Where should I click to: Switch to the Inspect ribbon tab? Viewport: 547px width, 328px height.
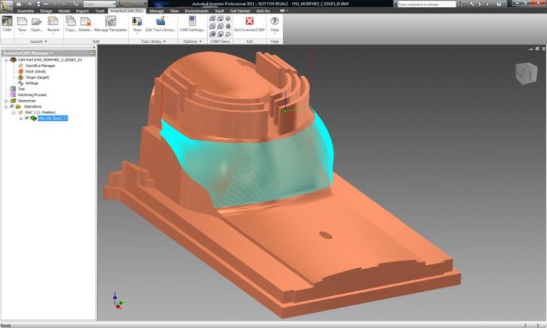click(x=81, y=11)
